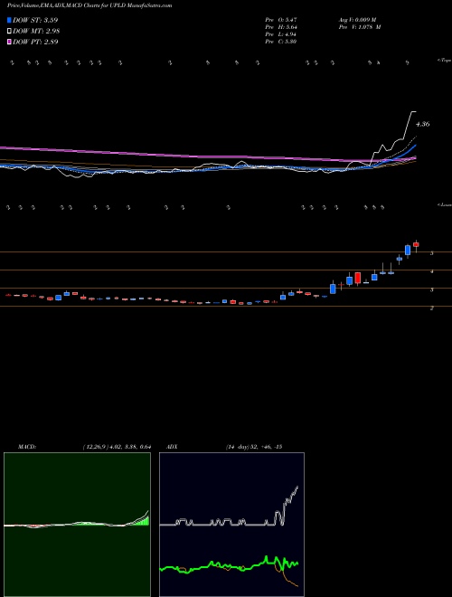Click the price axis label 2
This screenshot has width=452, height=597.
(432, 308)
